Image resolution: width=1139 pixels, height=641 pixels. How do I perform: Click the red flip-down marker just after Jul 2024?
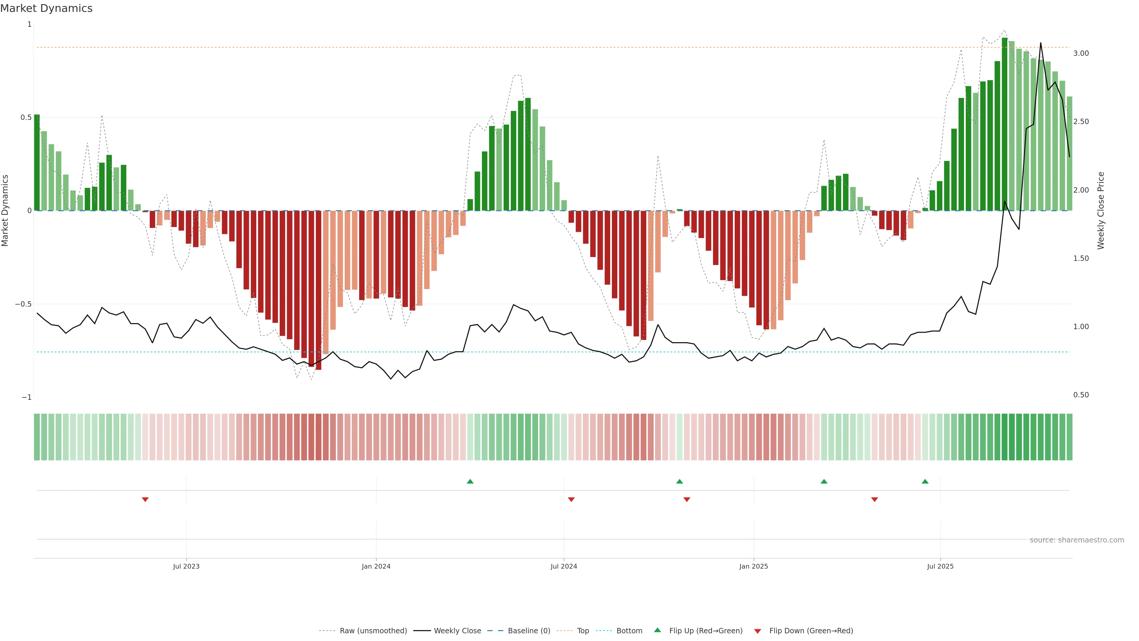(571, 499)
